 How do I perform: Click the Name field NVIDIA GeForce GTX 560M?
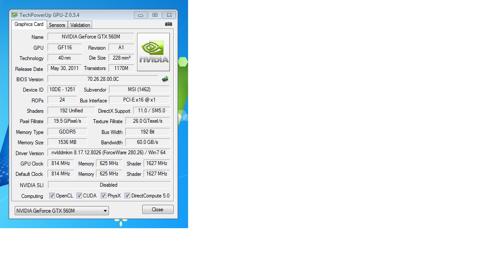[91, 37]
